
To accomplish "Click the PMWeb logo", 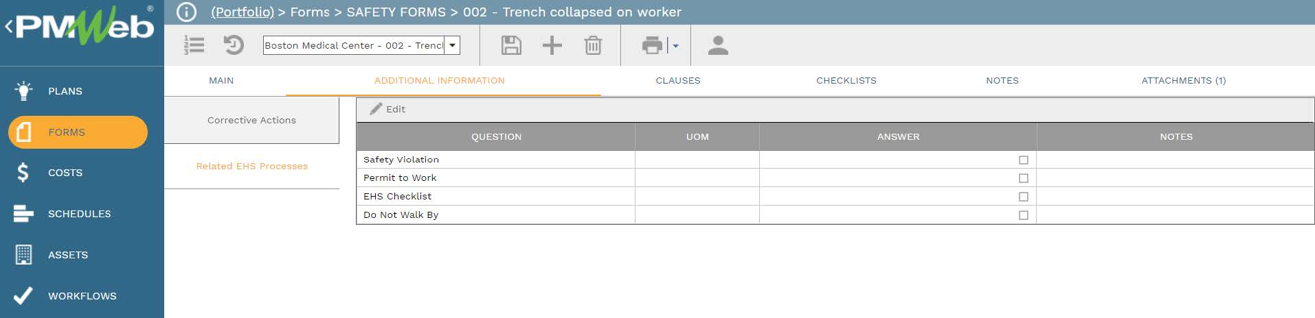I will pyautogui.click(x=85, y=26).
